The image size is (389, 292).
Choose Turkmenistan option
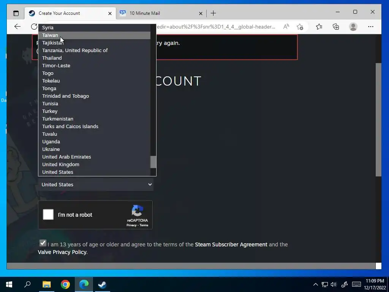(x=94, y=119)
